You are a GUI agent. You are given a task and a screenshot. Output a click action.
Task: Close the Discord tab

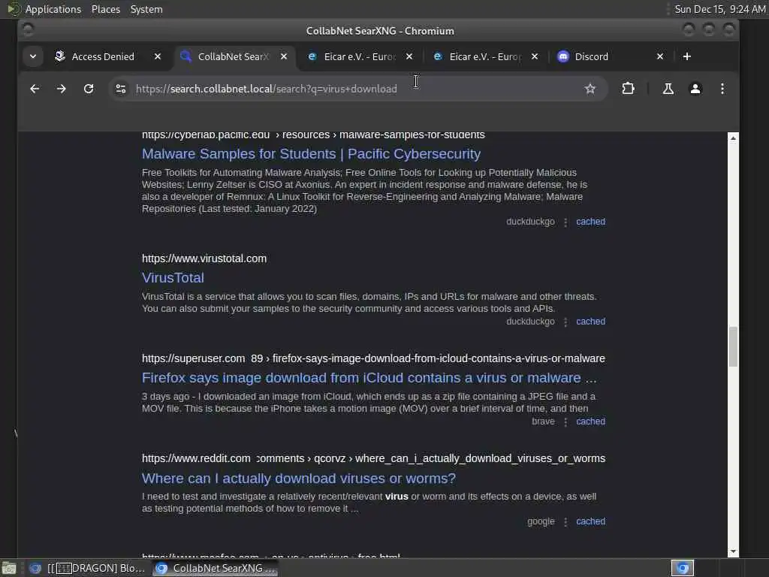click(660, 56)
